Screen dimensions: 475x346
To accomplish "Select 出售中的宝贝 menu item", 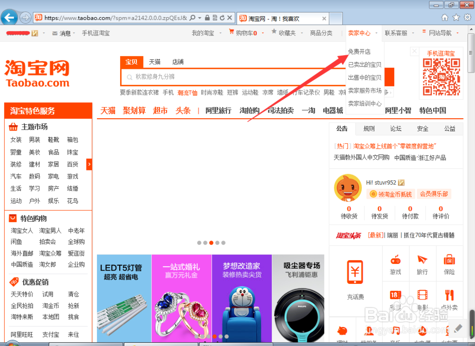I will pos(365,78).
